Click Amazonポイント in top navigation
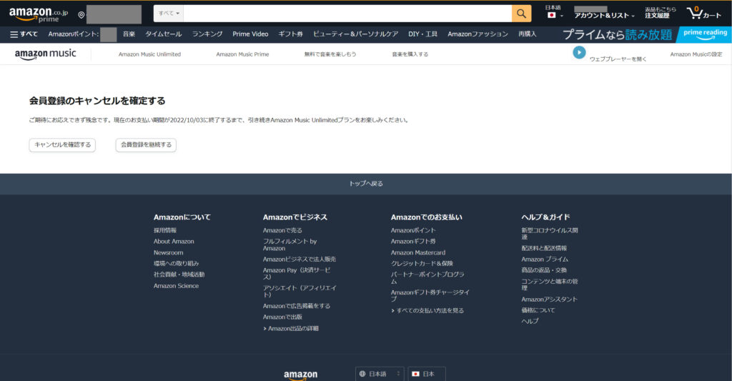 pos(74,34)
